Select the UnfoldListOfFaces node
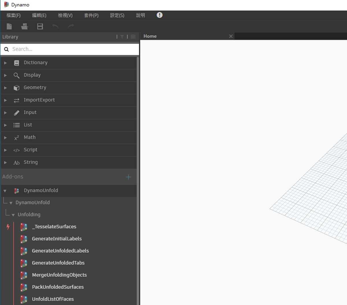The height and width of the screenshot is (305, 347). pos(53,299)
